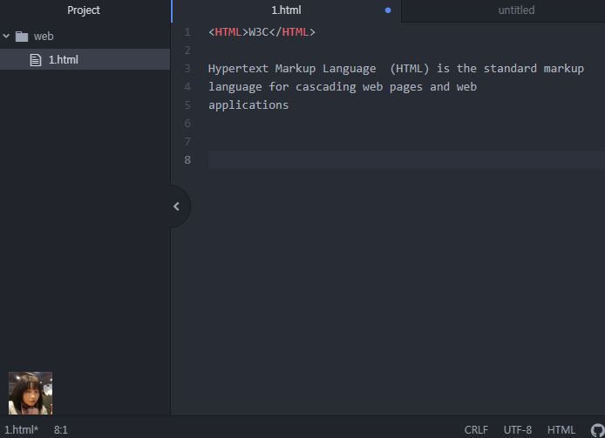Select the web folder icon
Viewport: 605px width, 438px height.
[22, 37]
